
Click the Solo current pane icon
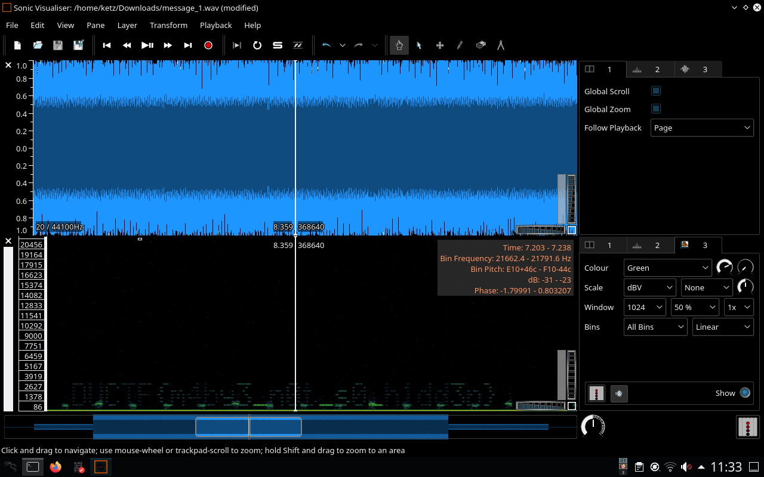(x=278, y=45)
